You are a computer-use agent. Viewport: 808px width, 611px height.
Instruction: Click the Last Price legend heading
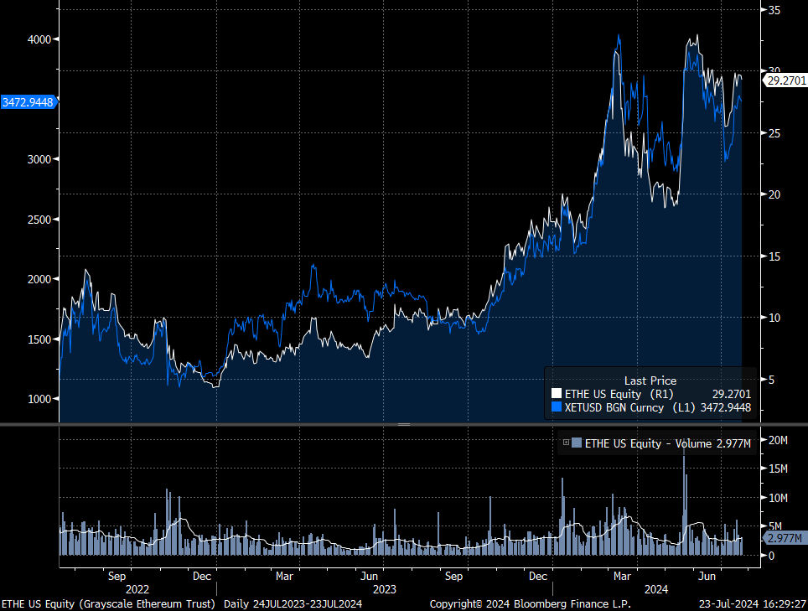point(650,381)
